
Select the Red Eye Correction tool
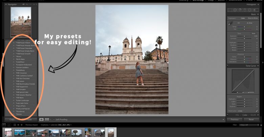click(240, 10)
